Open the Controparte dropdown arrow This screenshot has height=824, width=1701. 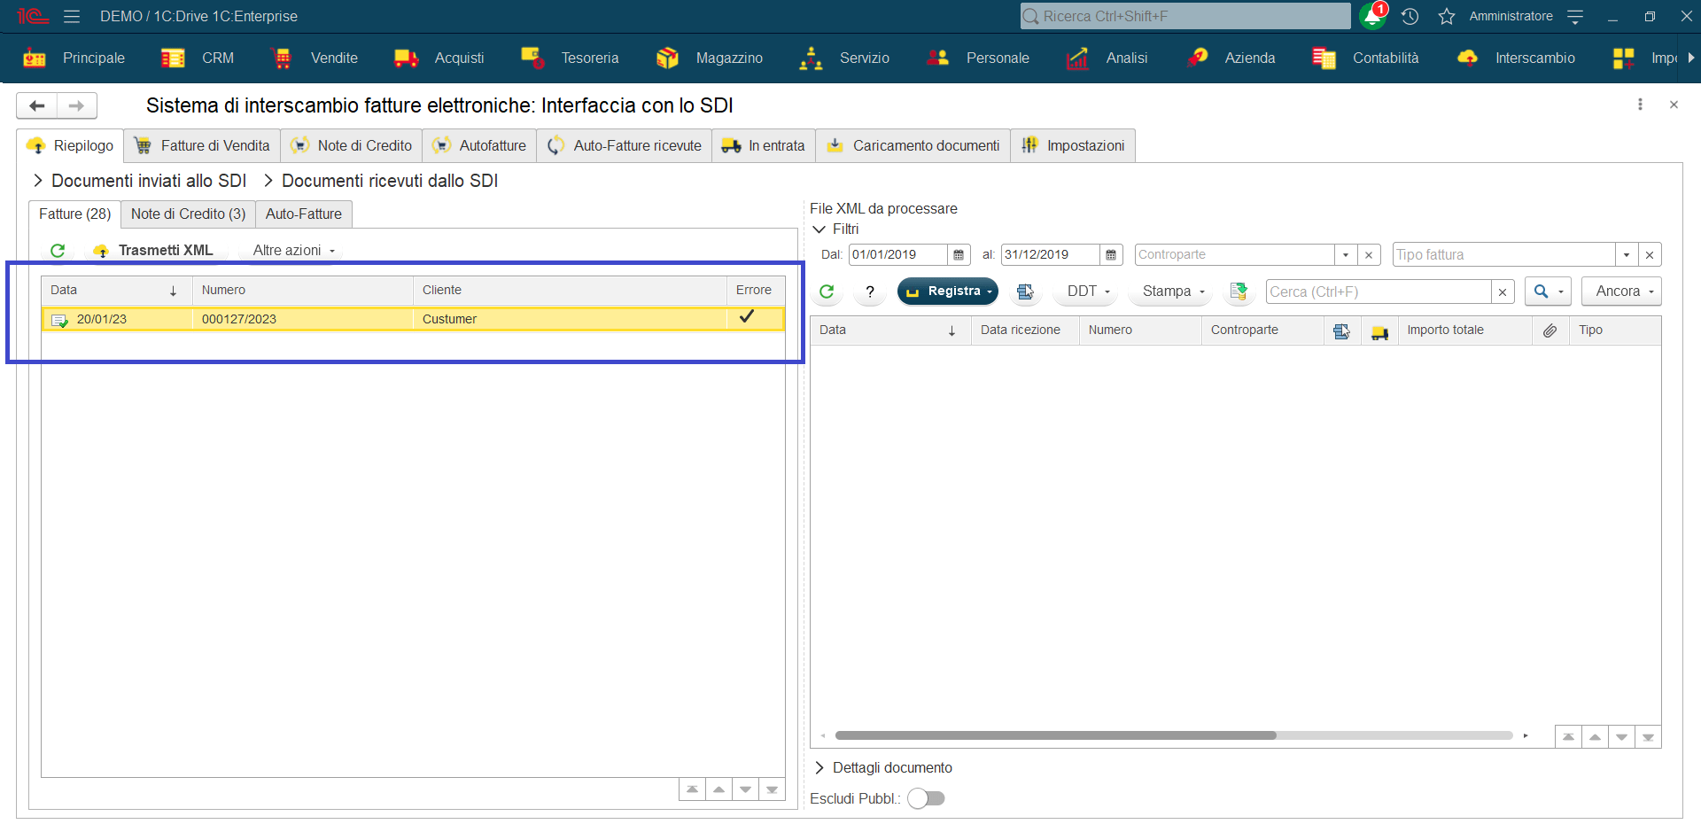click(1346, 255)
